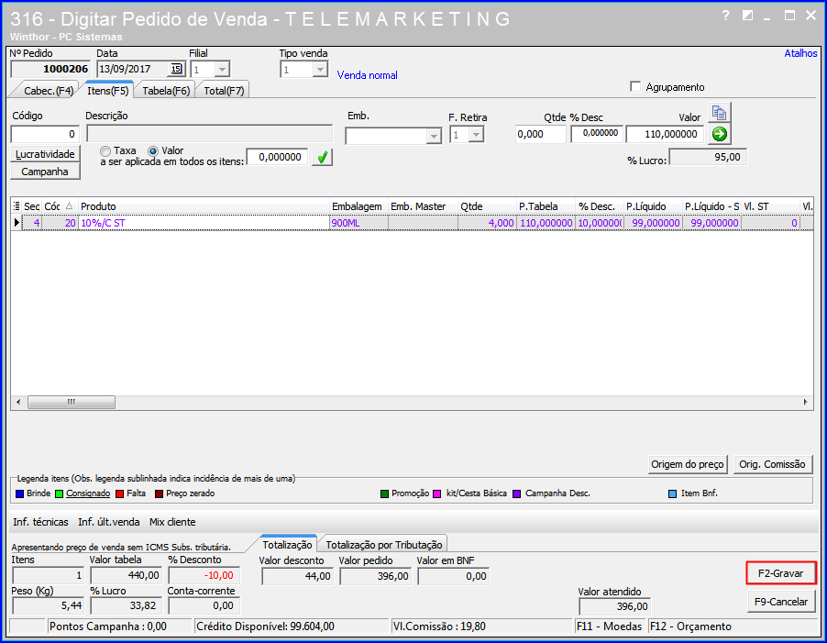Image resolution: width=827 pixels, height=643 pixels.
Task: Select the Totalização tab
Action: click(288, 544)
